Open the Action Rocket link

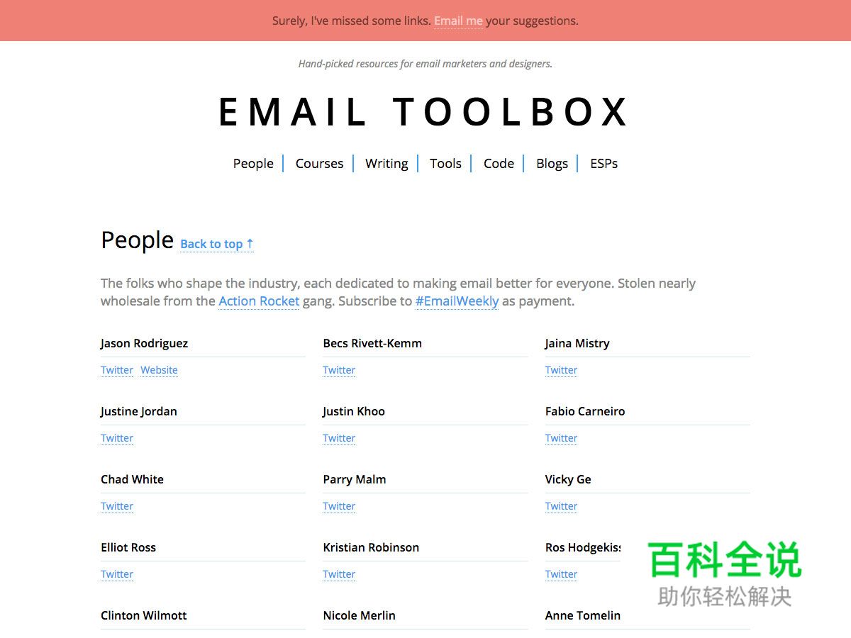pos(259,301)
